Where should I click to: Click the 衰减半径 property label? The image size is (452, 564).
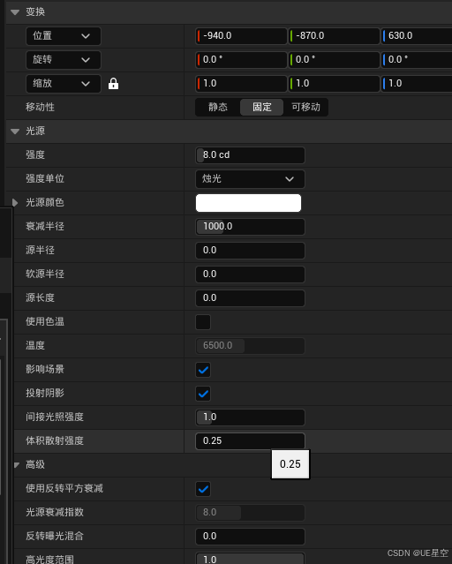point(45,227)
